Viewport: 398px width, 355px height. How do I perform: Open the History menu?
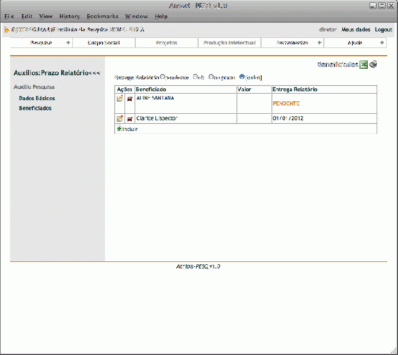pos(69,16)
